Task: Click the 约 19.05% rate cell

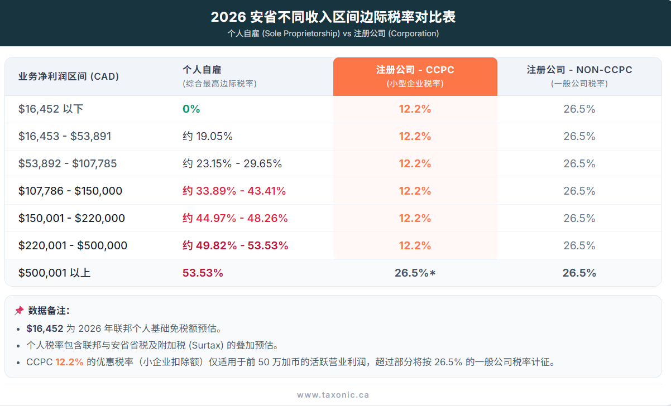Action: click(x=208, y=137)
